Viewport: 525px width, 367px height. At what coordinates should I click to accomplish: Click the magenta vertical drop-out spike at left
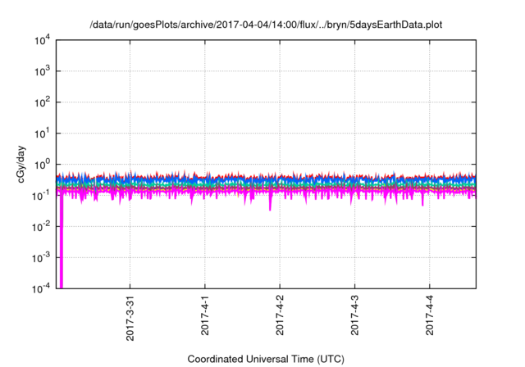pos(62,241)
